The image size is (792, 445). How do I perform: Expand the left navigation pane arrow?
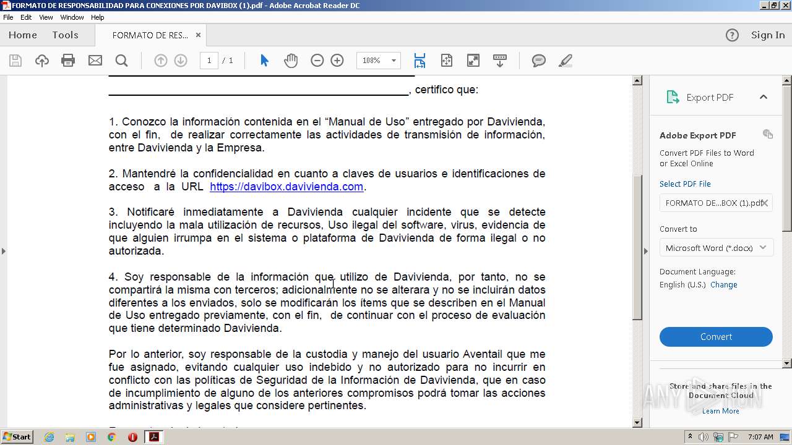4,251
